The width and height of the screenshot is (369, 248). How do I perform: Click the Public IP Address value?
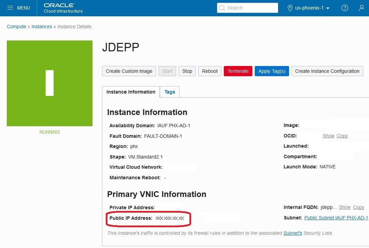[x=169, y=218]
